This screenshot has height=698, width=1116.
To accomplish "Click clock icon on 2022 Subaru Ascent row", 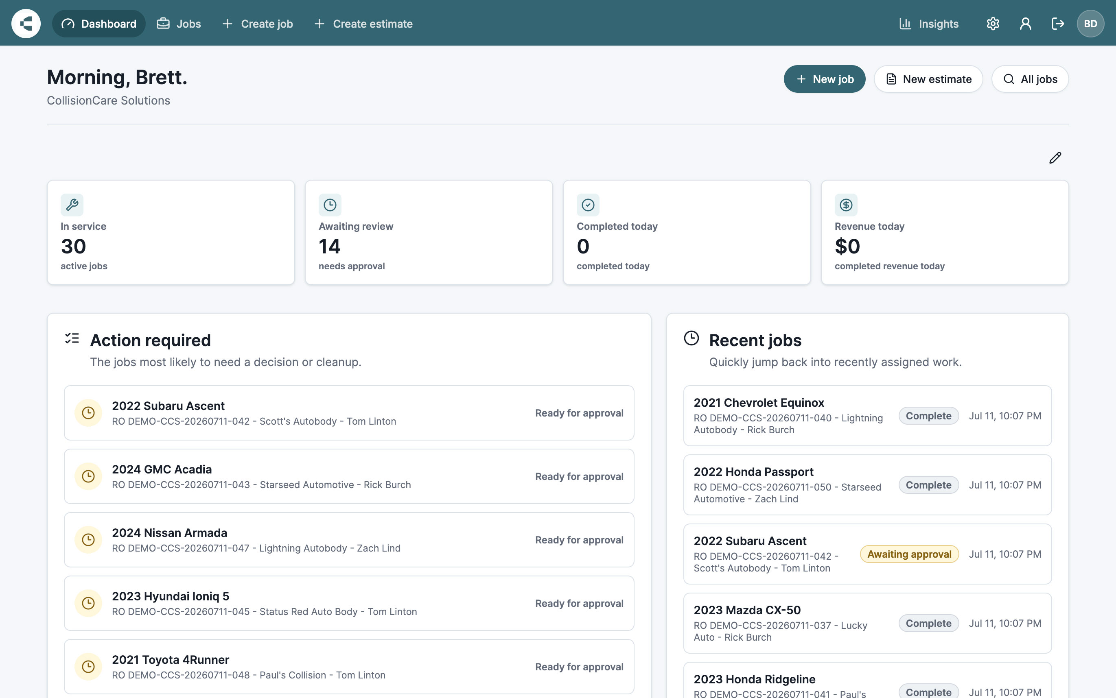I will [x=88, y=413].
